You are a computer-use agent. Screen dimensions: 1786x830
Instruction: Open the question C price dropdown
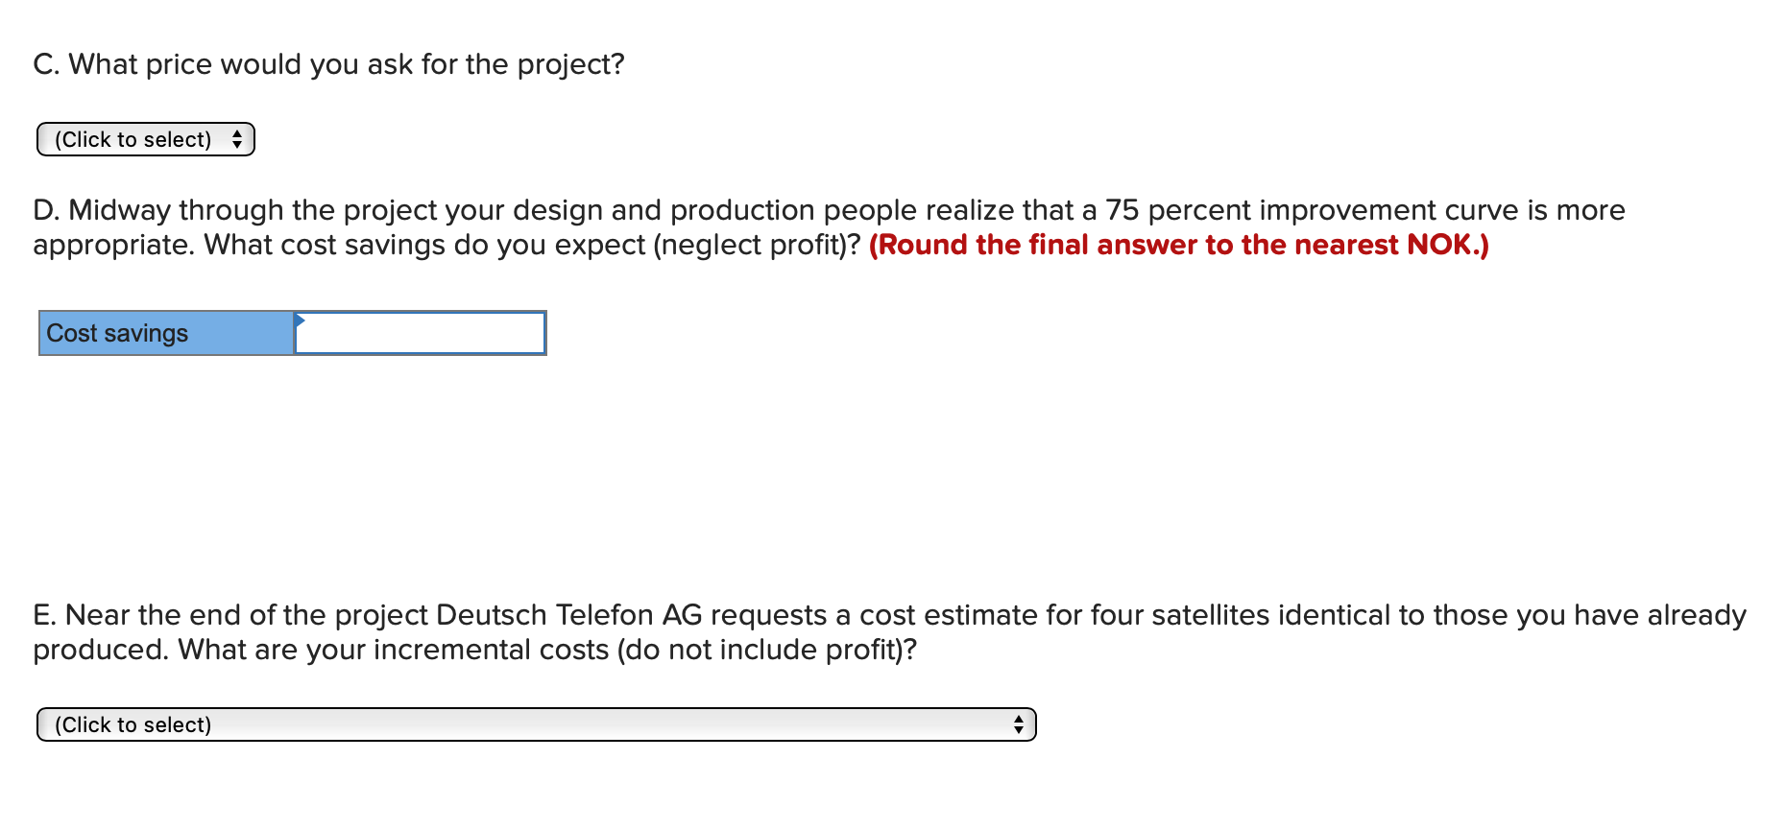tap(145, 139)
